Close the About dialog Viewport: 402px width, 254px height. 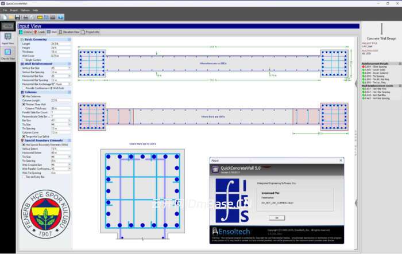(x=341, y=161)
